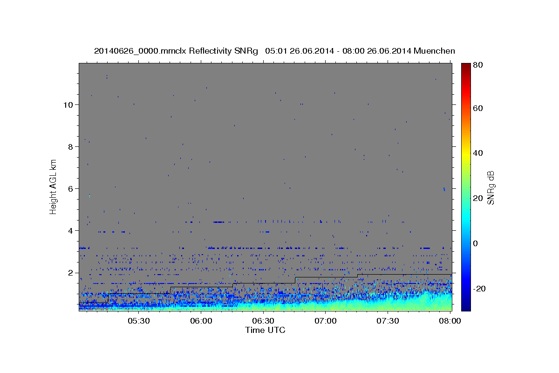
Task: Click the colorbar value 80
Action: tap(478, 65)
